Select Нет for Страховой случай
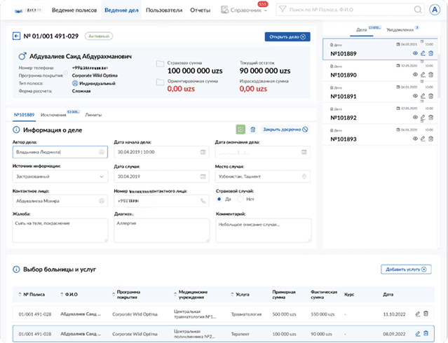448x343 pixels. pos(240,199)
